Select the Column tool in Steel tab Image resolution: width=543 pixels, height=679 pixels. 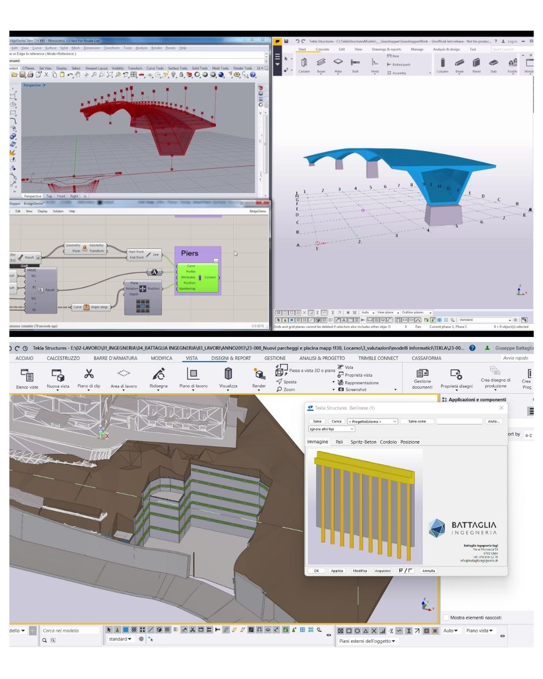click(304, 62)
